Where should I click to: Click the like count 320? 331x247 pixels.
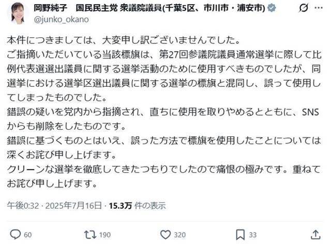180,236
